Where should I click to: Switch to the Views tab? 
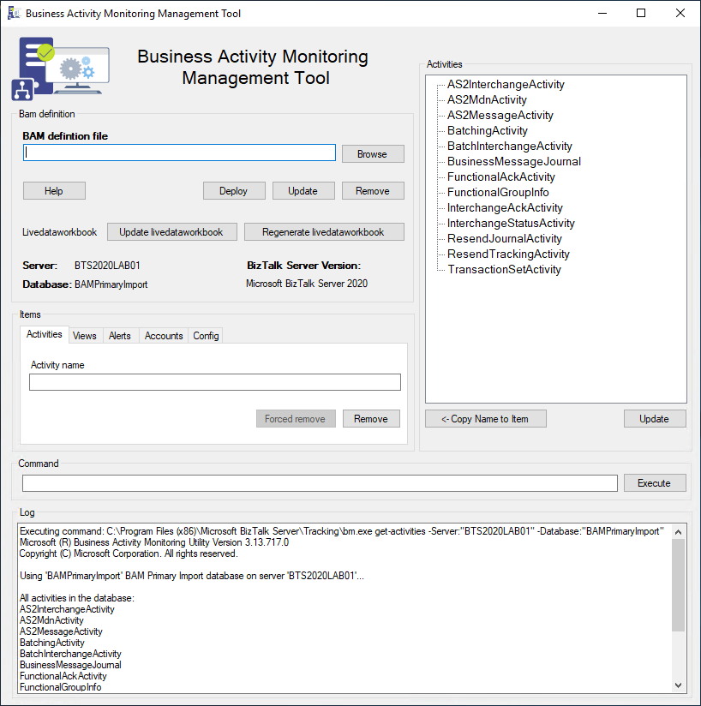pos(85,335)
